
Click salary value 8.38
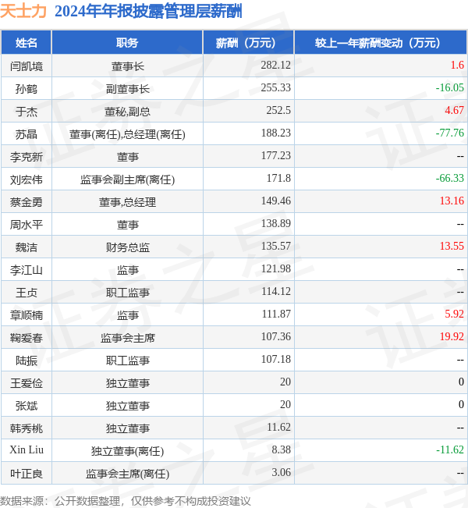pos(281,449)
